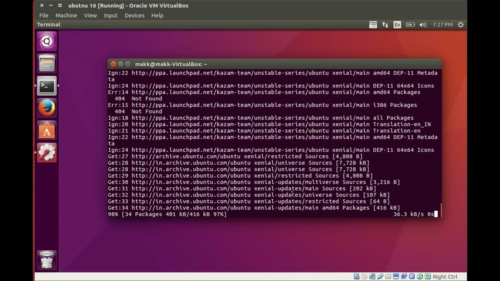
Task: Maximize the makk@makk-VirtualBox terminal window
Action: (x=128, y=64)
